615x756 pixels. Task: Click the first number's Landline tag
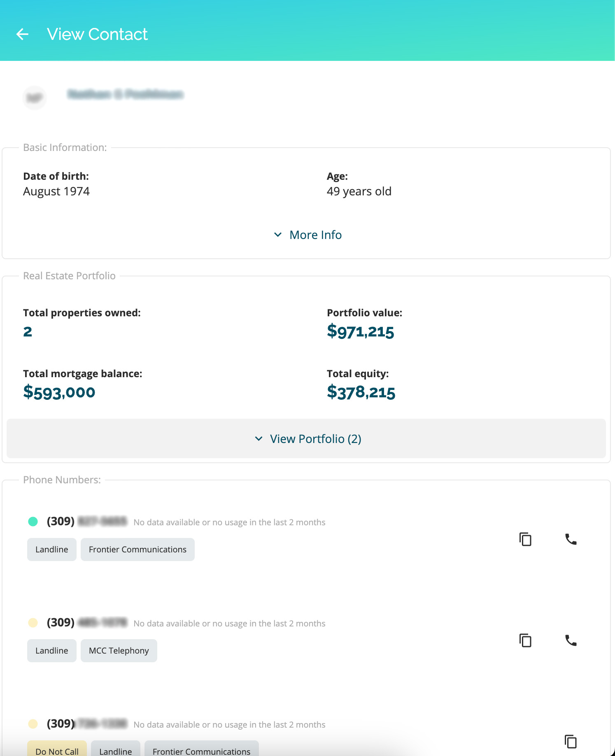click(x=52, y=550)
